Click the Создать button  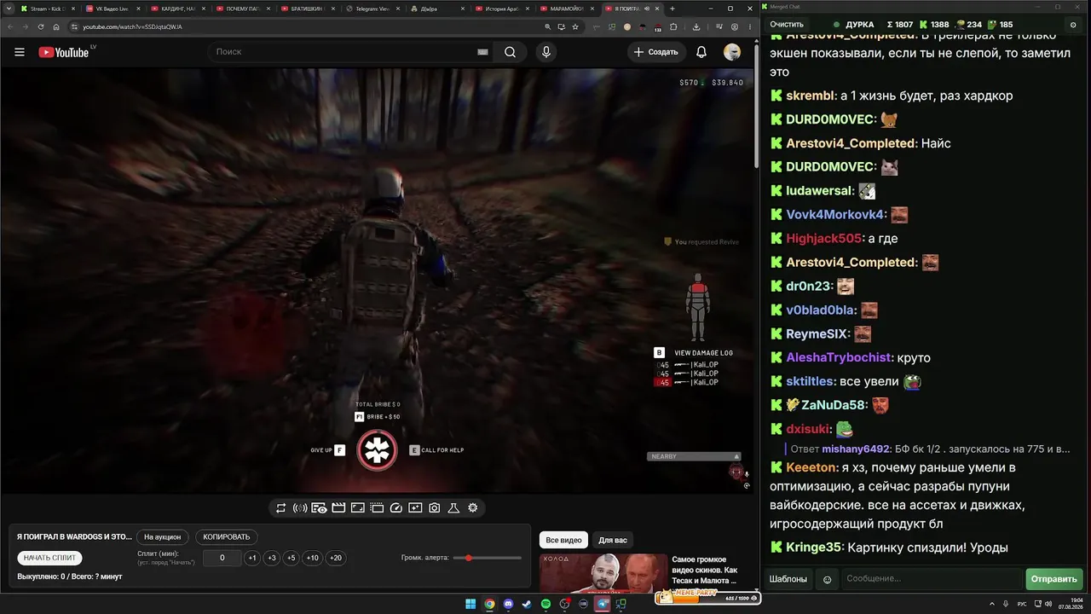[655, 52]
